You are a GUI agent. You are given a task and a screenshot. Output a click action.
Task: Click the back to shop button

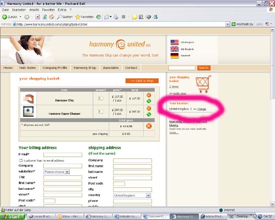point(142,81)
